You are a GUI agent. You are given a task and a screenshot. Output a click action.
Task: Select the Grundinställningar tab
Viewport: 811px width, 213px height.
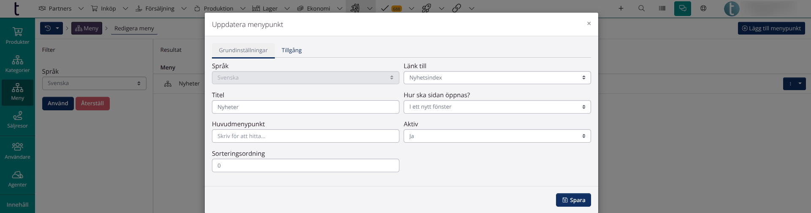tap(243, 50)
